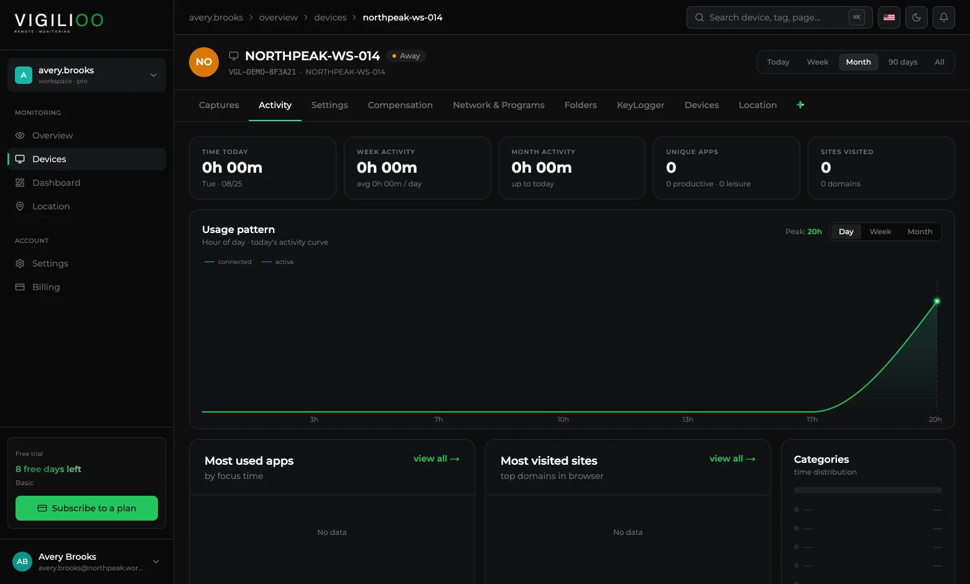Click the Vigilioo logo
The height and width of the screenshot is (584, 970).
59,22
